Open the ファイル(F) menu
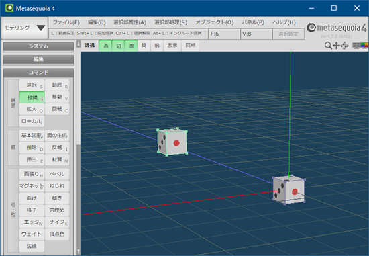This screenshot has height=256, width=369. (66, 22)
